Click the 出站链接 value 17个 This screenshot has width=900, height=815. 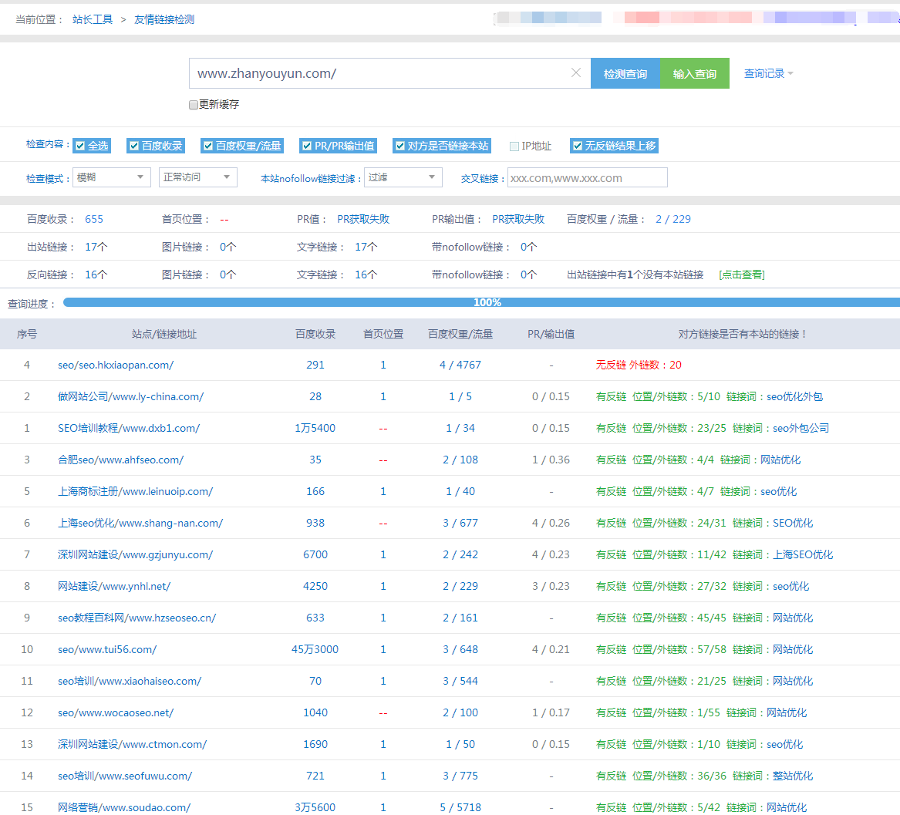[x=96, y=247]
